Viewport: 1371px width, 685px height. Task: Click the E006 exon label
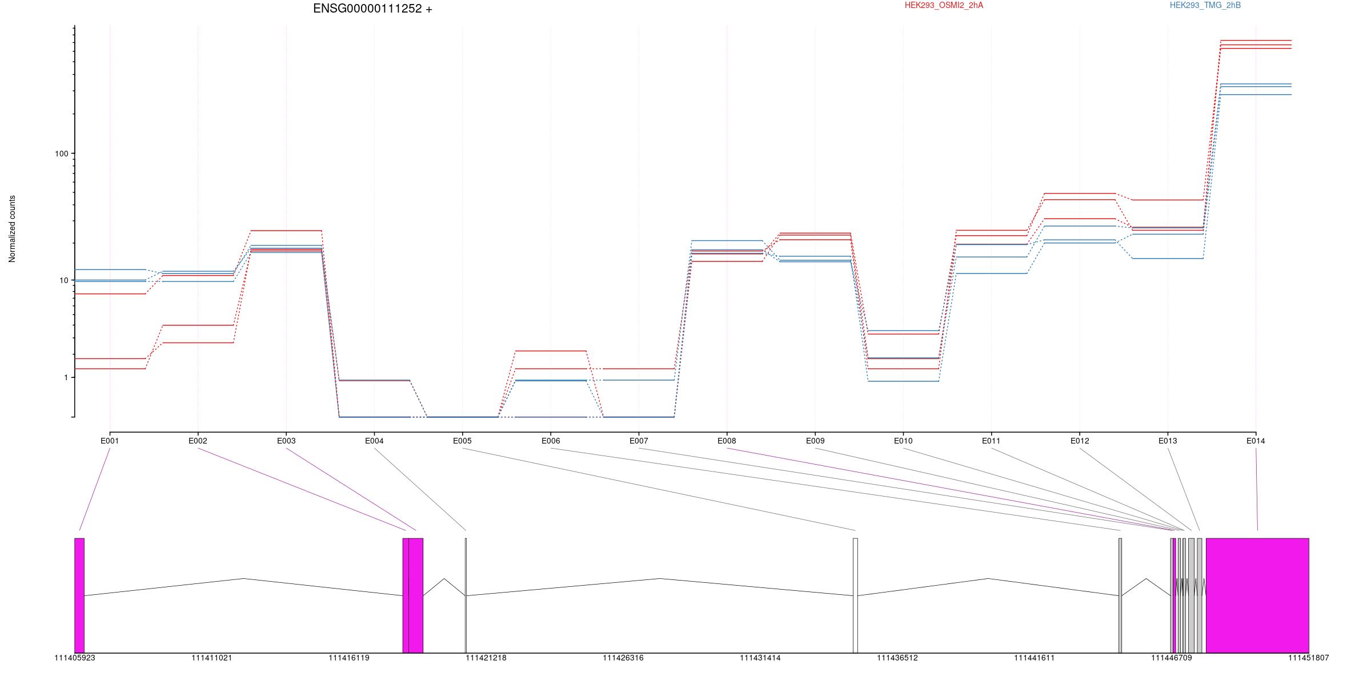(551, 441)
